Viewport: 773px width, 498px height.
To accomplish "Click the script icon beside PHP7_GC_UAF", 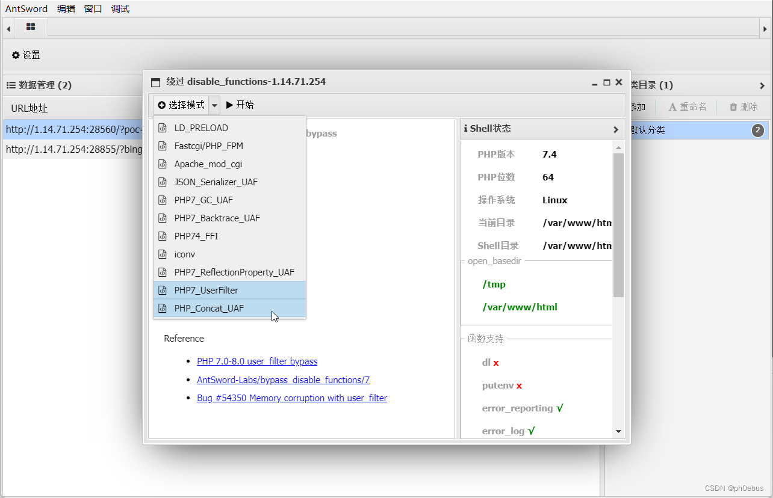I will 162,200.
